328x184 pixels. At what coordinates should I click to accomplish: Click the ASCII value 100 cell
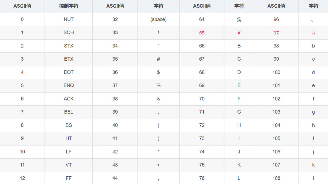[x=276, y=72]
